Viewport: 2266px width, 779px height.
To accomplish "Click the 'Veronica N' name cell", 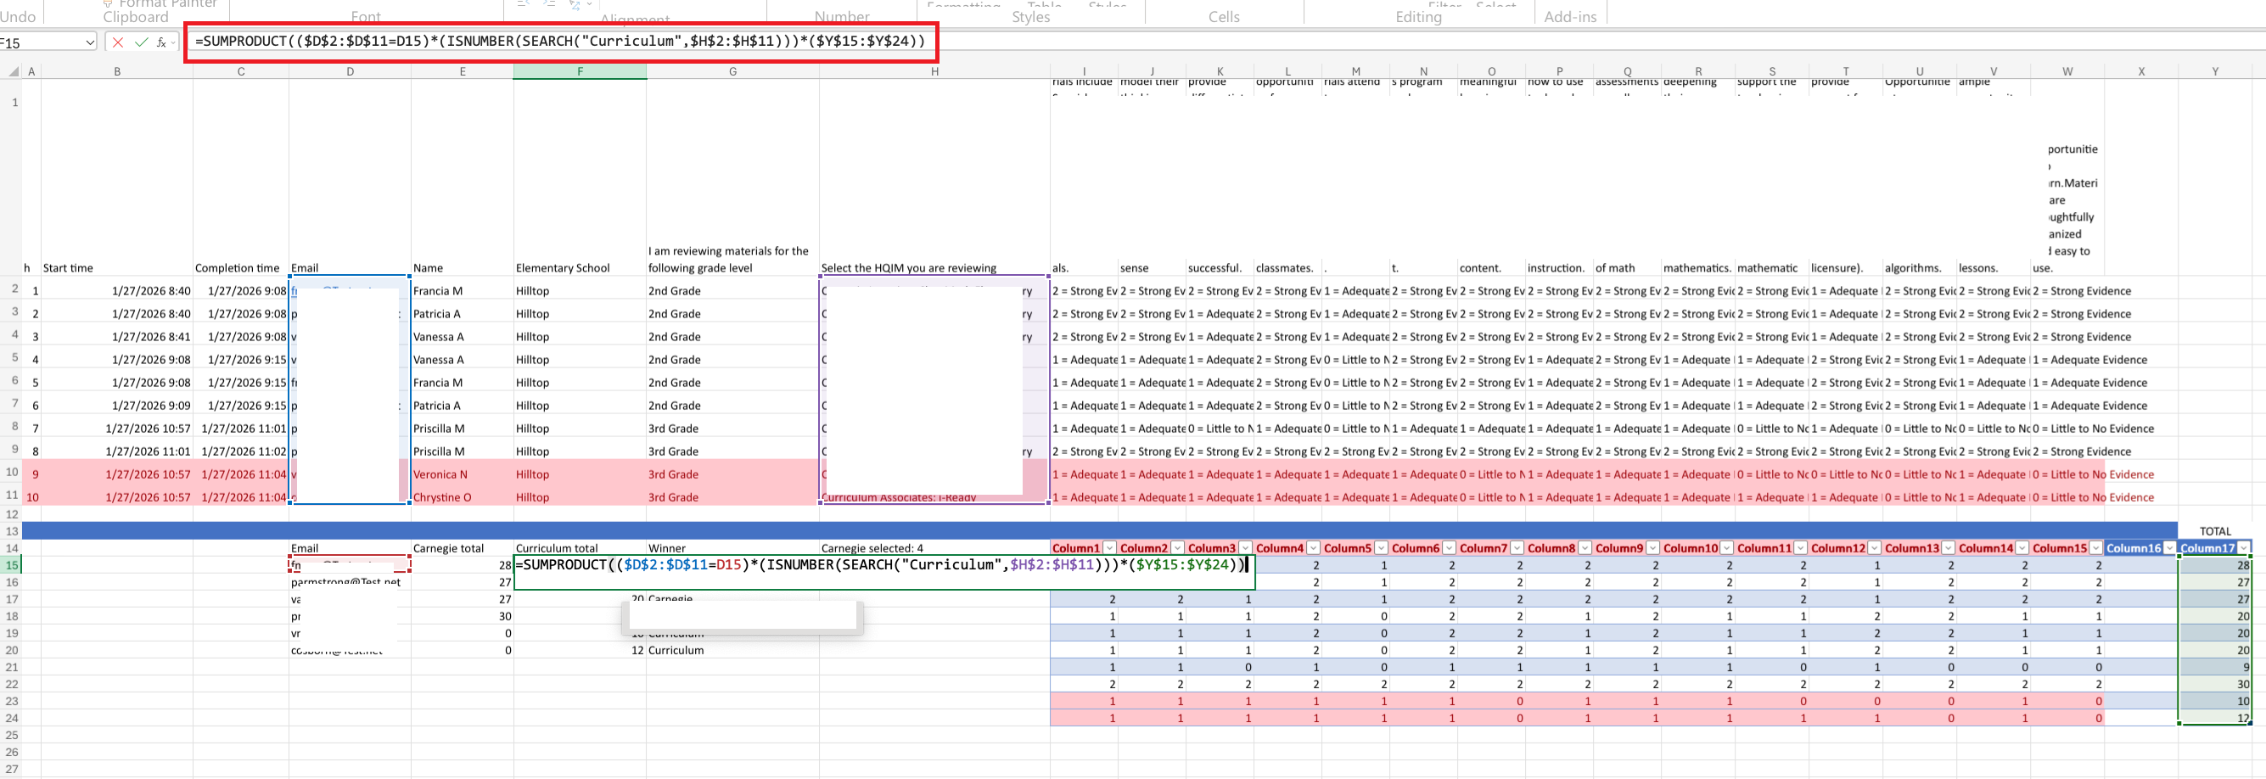I will [x=463, y=474].
